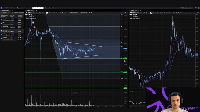
Task: Click the ATR indicator label below right chart
Action: pos(132,91)
